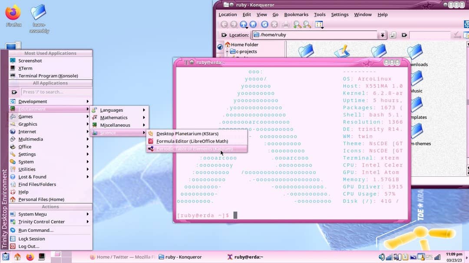Open Trinity Control Center submenu
The height and width of the screenshot is (263, 469).
(x=50, y=222)
